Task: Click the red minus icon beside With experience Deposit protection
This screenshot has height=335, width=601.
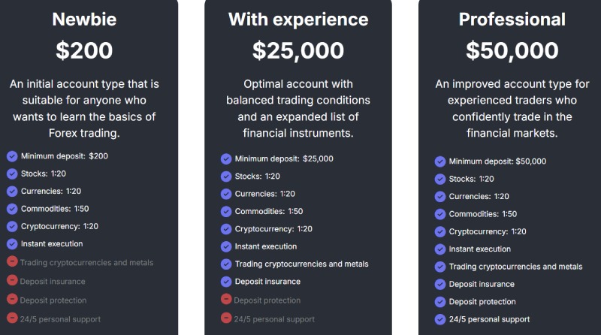Action: (x=226, y=299)
